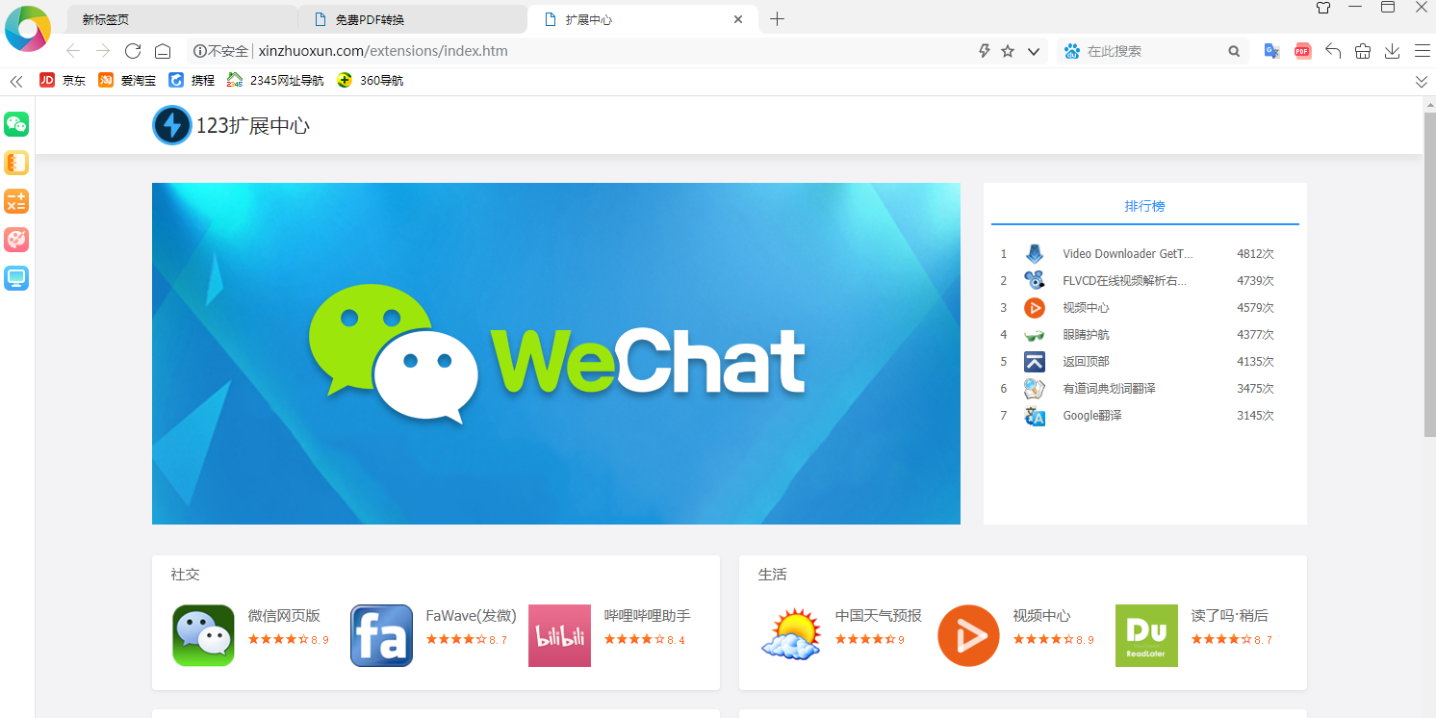Viewport: 1436px width, 718px height.
Task: Click the search magnifier icon
Action: [1234, 51]
